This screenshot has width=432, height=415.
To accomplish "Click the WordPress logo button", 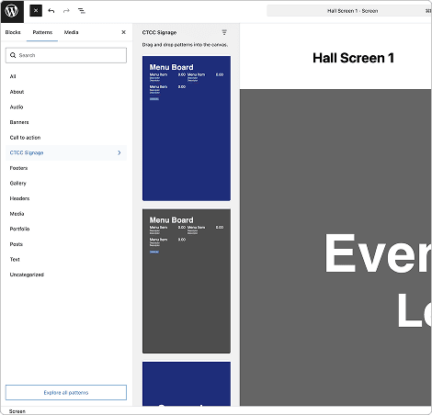I will 12,11.
